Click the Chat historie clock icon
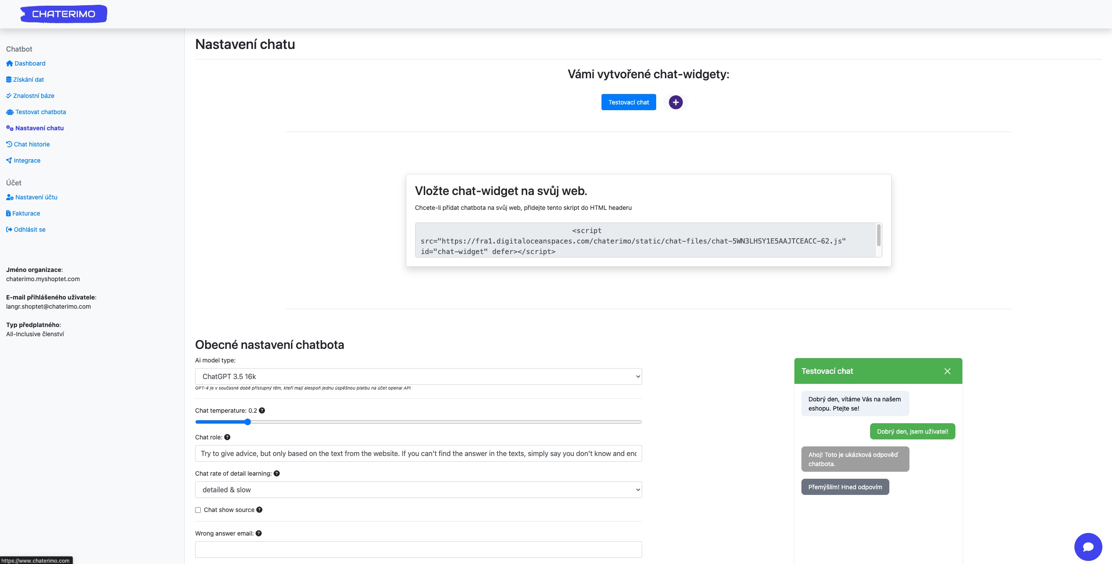This screenshot has width=1112, height=564. 9,144
